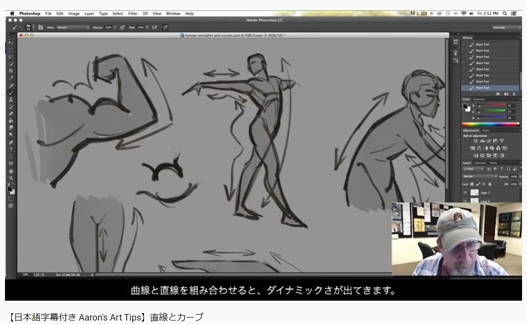527x324 pixels.
Task: Select the Pen tool
Action: pos(11,142)
